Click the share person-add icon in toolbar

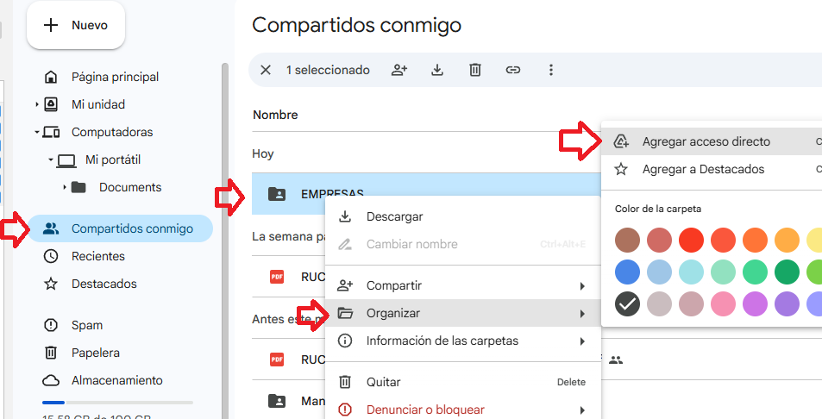tap(398, 70)
